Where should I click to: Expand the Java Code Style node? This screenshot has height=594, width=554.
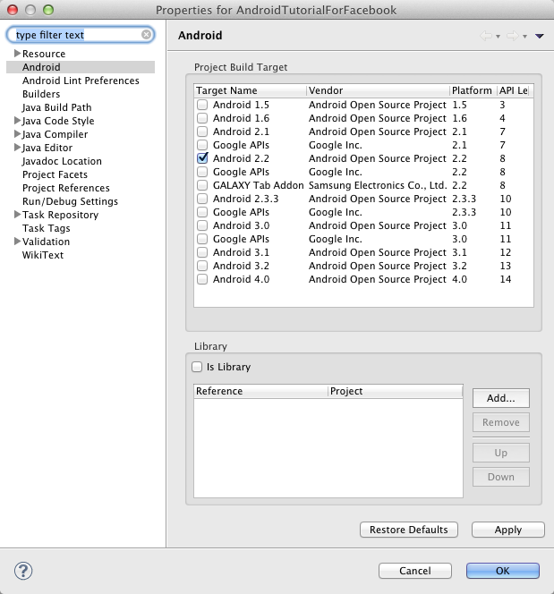[17, 121]
